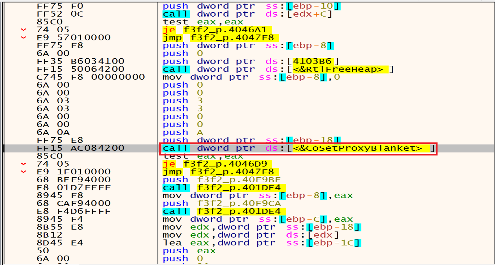The height and width of the screenshot is (265, 495).
Task: Select the RtlFreeHeap call instruction
Action: (x=278, y=69)
